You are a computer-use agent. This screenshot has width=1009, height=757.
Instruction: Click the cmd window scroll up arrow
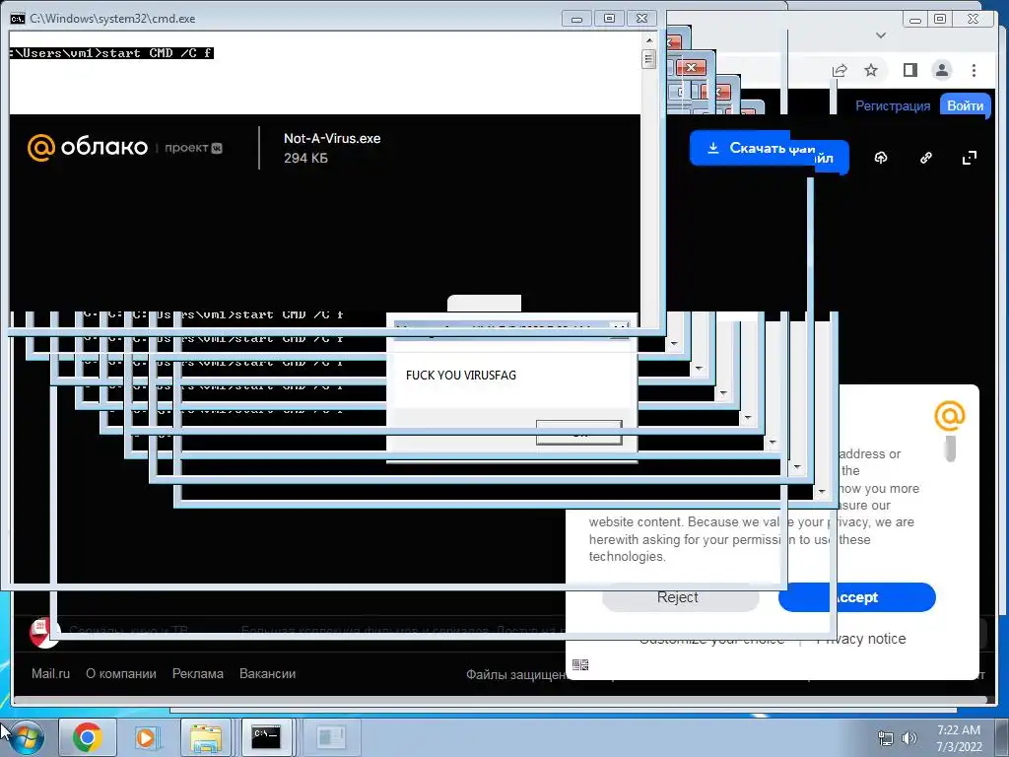pos(649,39)
